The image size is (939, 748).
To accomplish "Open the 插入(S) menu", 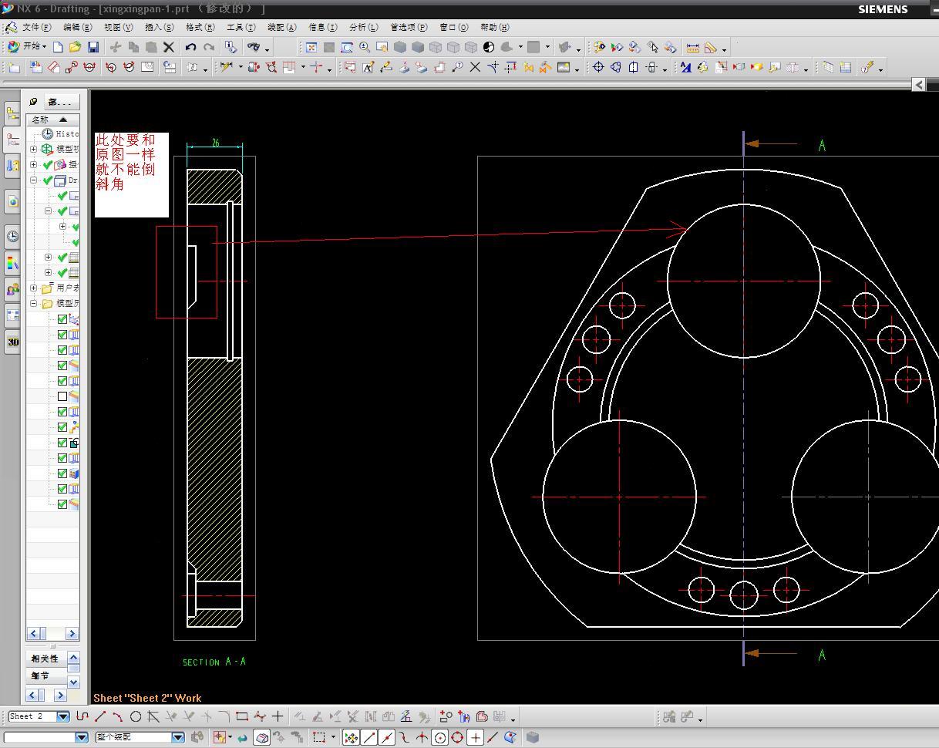I will tap(159, 27).
